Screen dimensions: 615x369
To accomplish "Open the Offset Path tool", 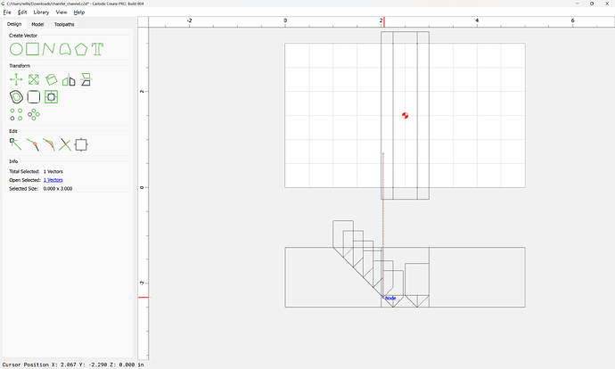I will pos(16,96).
